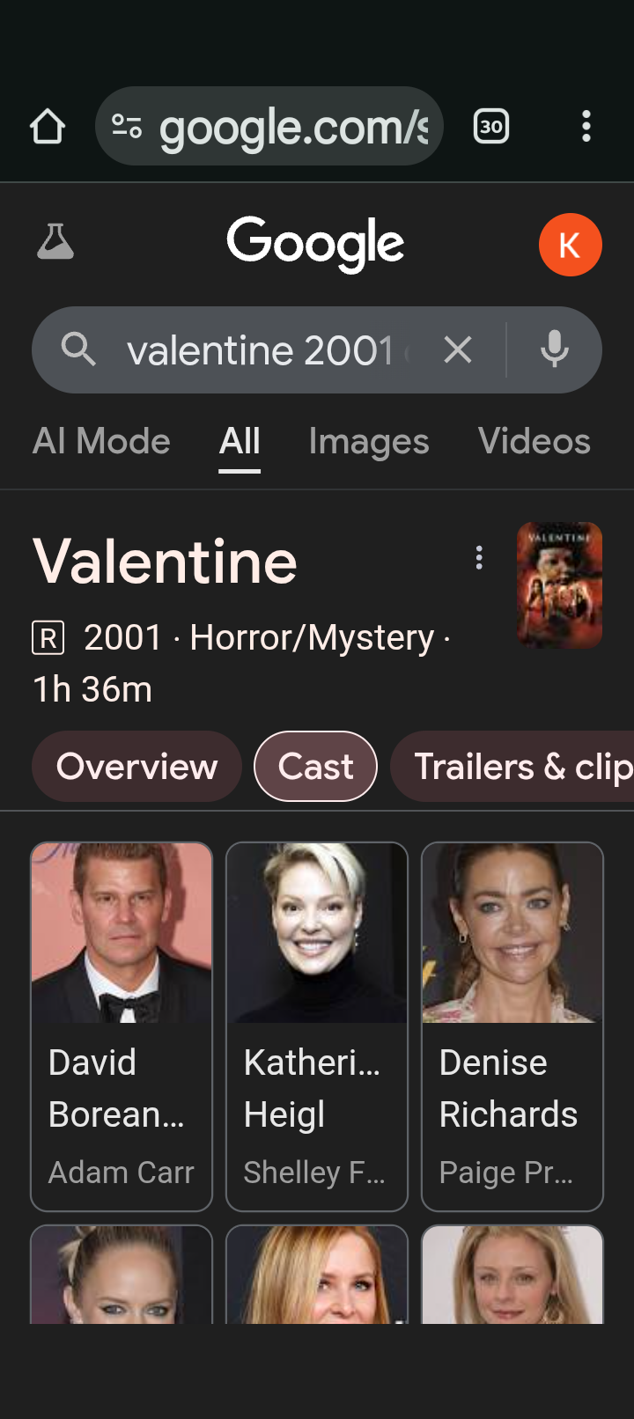Switch to AI Mode tab
The height and width of the screenshot is (1419, 634).
(101, 442)
